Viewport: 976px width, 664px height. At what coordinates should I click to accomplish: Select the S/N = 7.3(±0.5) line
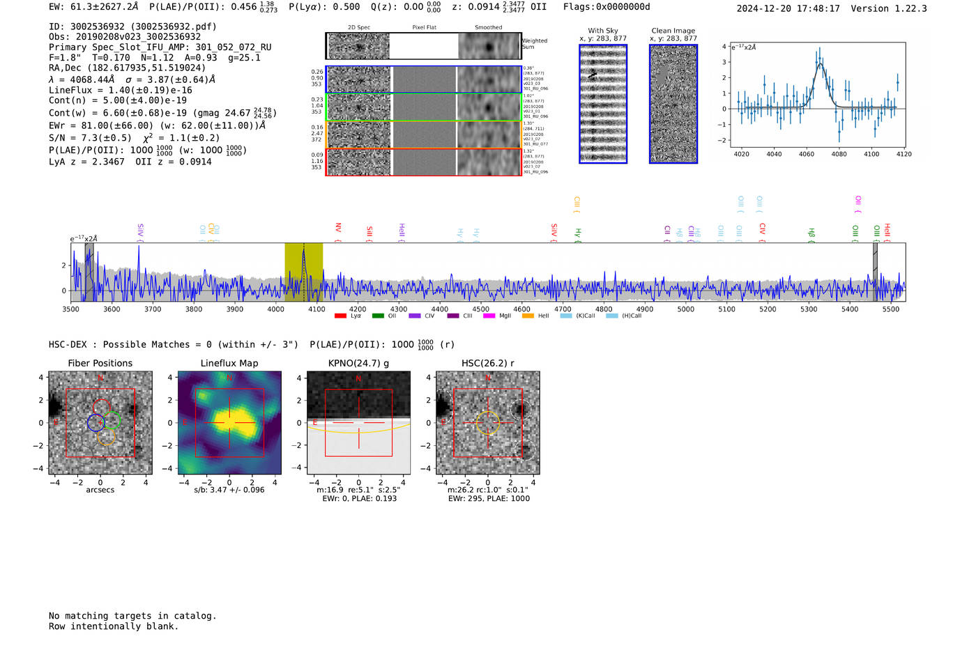[x=135, y=137]
